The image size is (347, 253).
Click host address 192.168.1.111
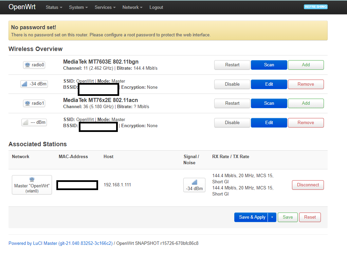pos(117,185)
